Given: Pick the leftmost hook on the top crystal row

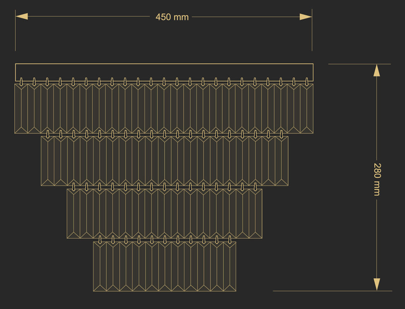Looking at the screenshot, I should point(21,81).
